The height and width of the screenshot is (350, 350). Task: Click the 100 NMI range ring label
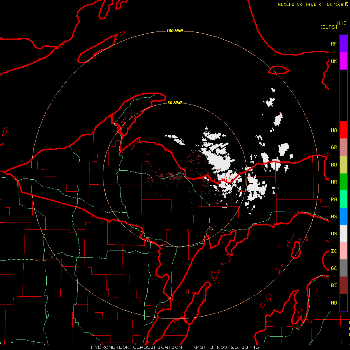click(175, 31)
